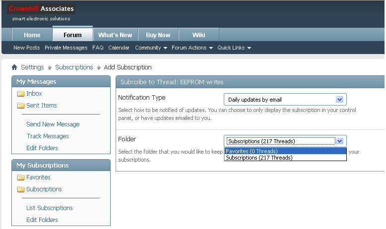
Task: Click the home icon in breadcrumb
Action: tap(14, 67)
